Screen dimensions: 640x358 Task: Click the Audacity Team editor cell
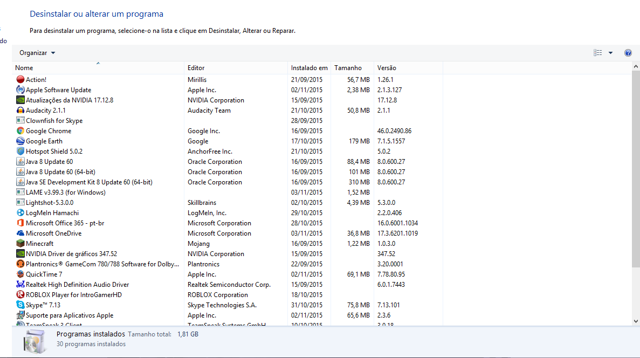coord(209,110)
